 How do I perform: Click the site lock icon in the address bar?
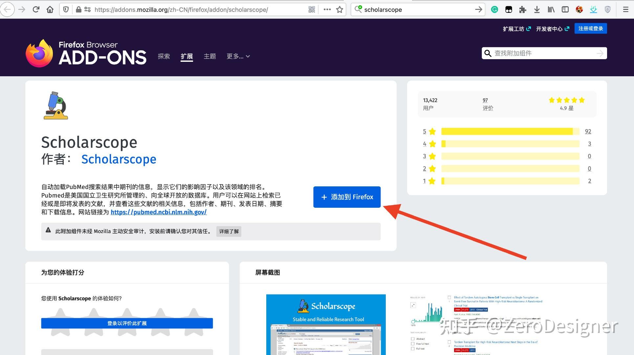tap(78, 9)
